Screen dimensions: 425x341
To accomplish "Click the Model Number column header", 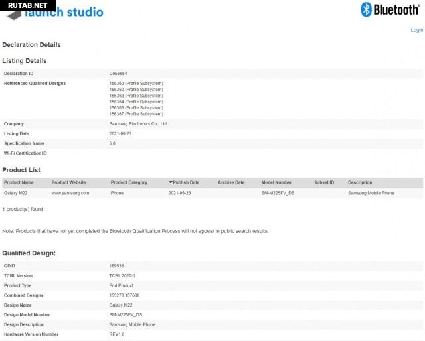I will tap(276, 182).
